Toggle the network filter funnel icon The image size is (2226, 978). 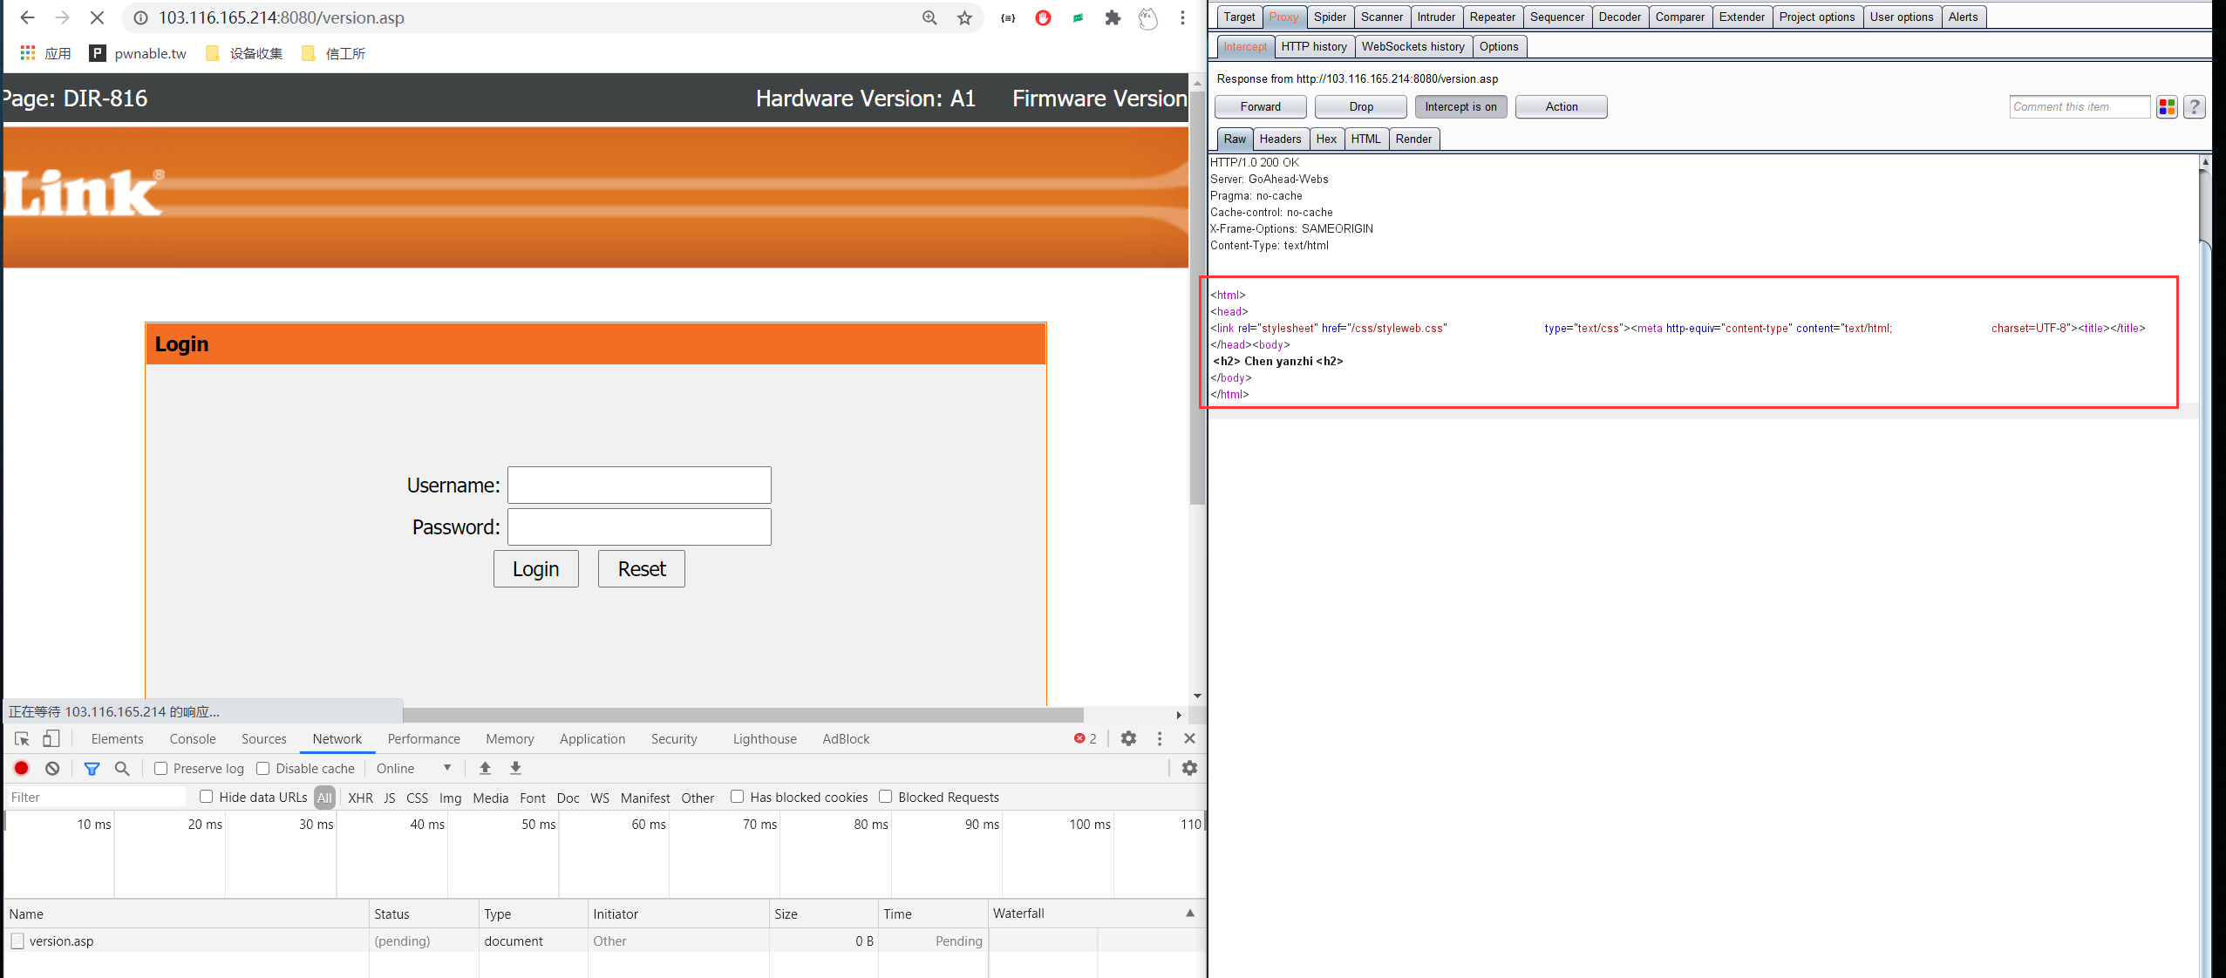tap(92, 768)
